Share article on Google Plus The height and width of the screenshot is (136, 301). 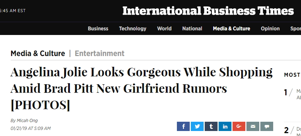[x=239, y=126]
